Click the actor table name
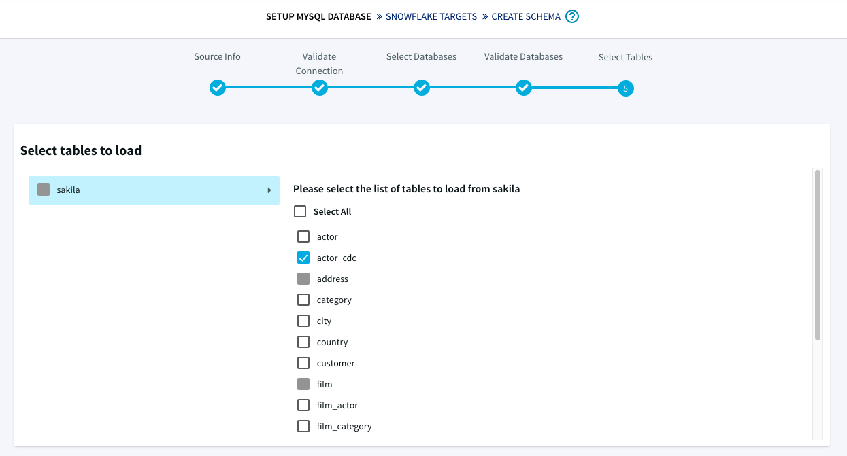The image size is (847, 456). [327, 236]
